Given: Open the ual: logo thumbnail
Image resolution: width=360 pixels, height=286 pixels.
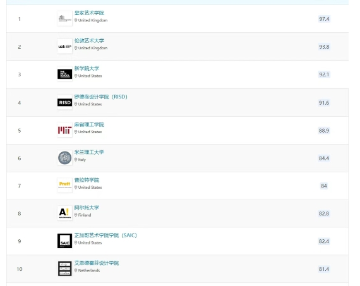Looking at the screenshot, I should 65,46.
